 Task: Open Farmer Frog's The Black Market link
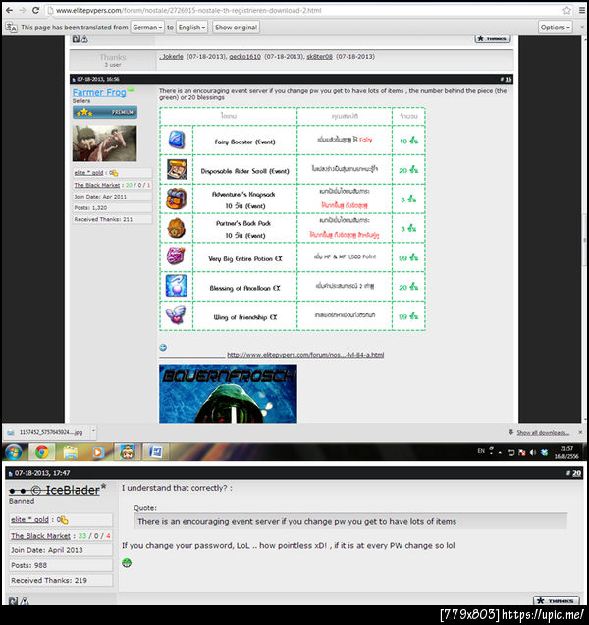pos(97,185)
